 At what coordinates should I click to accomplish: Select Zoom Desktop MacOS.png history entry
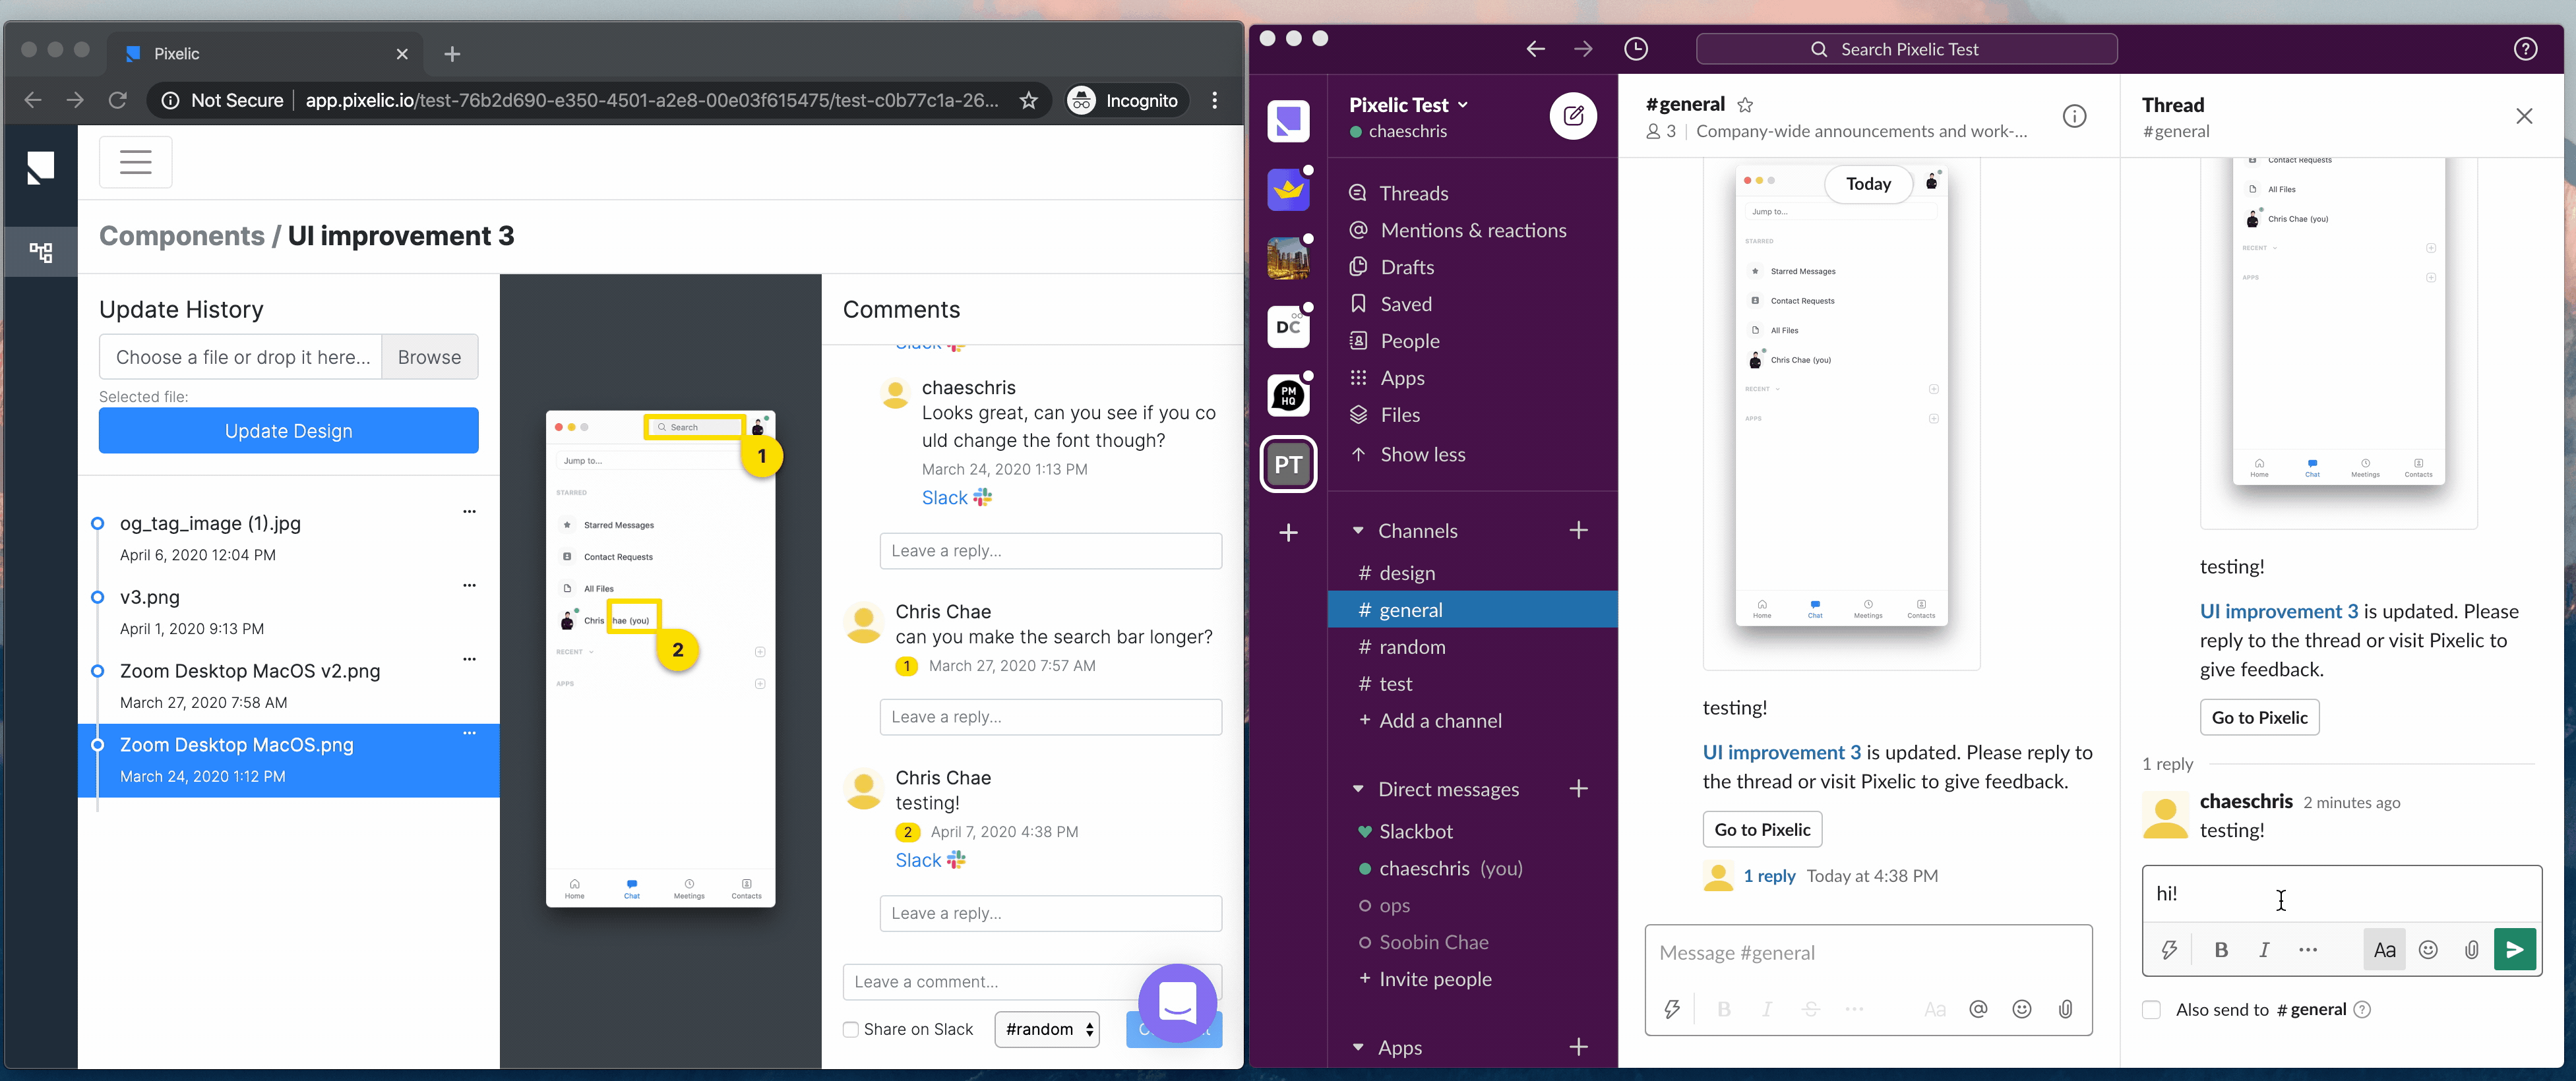(x=288, y=760)
